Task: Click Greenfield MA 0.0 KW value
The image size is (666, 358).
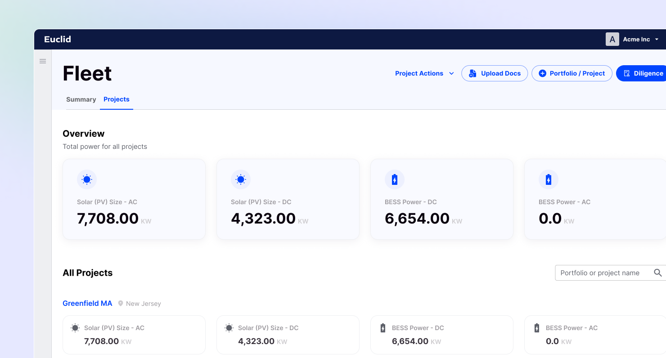Action: (x=558, y=341)
